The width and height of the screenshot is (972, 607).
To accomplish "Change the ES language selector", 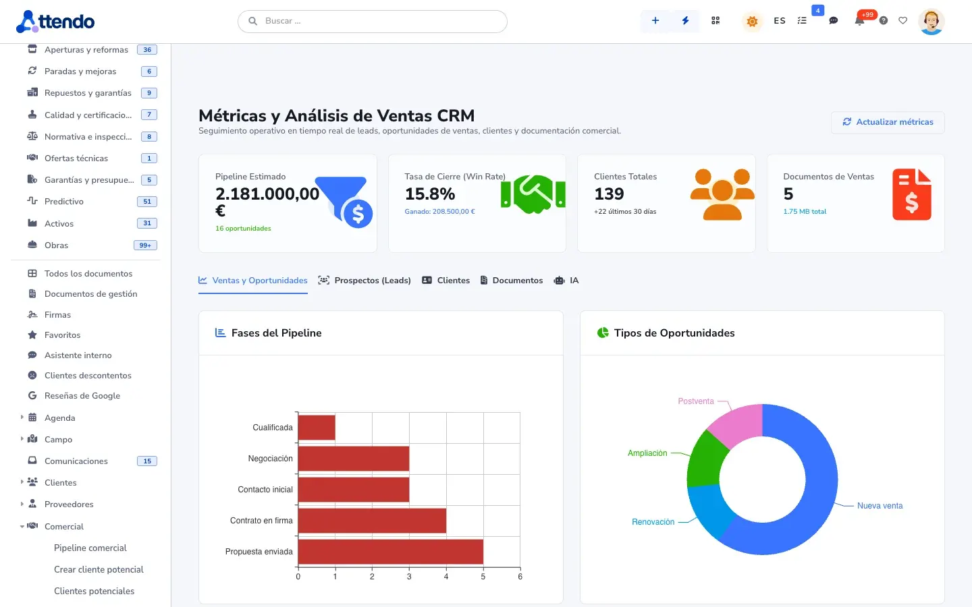I will click(780, 21).
